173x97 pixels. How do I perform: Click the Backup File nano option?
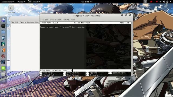[119, 73]
